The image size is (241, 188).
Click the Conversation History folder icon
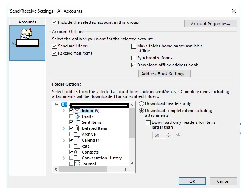click(x=77, y=158)
